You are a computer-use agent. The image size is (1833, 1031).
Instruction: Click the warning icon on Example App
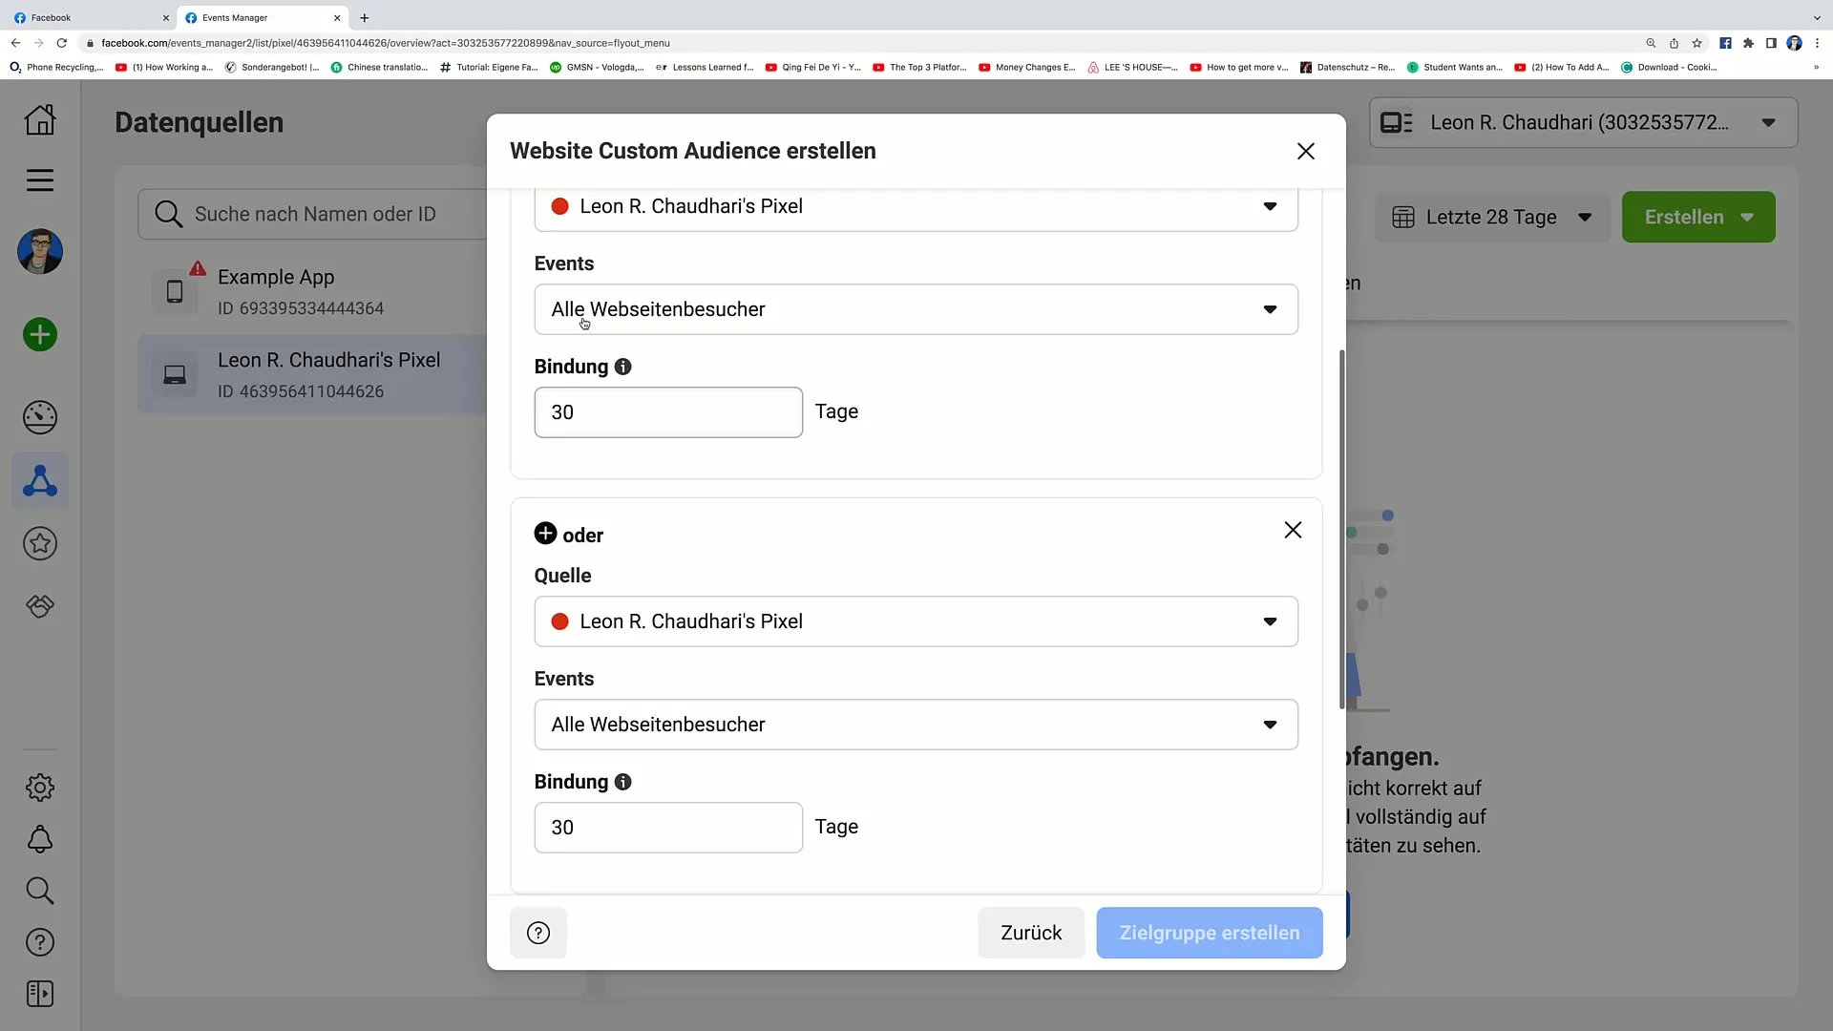click(x=198, y=268)
